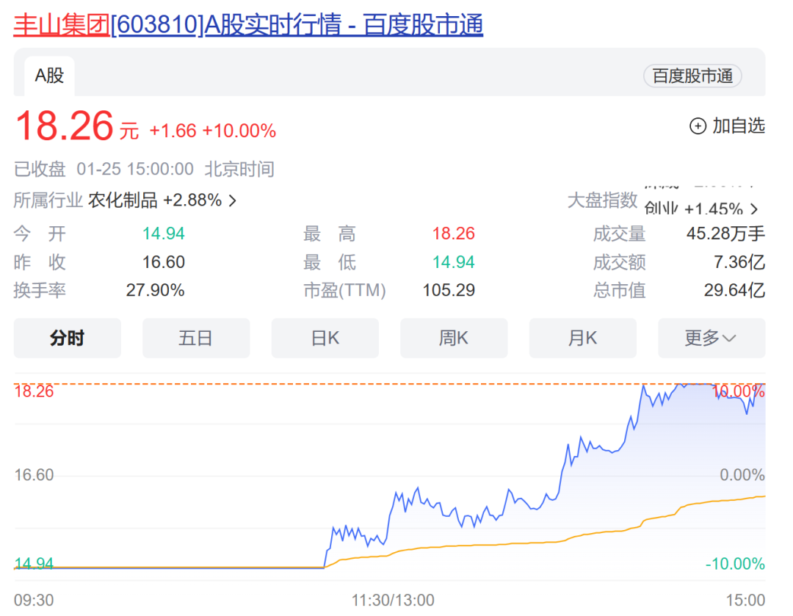Click the 16.60 chart axis label
The image size is (793, 616).
[x=34, y=475]
